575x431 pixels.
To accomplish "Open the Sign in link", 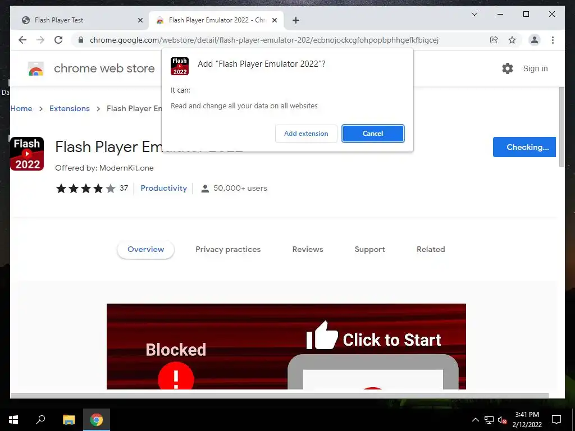I will [x=535, y=68].
